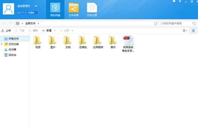Expand the 超级管理员 account dropdown
The image size is (198, 129).
[x=36, y=6]
